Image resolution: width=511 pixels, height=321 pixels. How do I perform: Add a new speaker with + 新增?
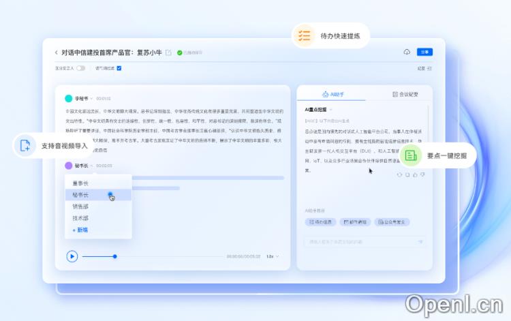80,230
